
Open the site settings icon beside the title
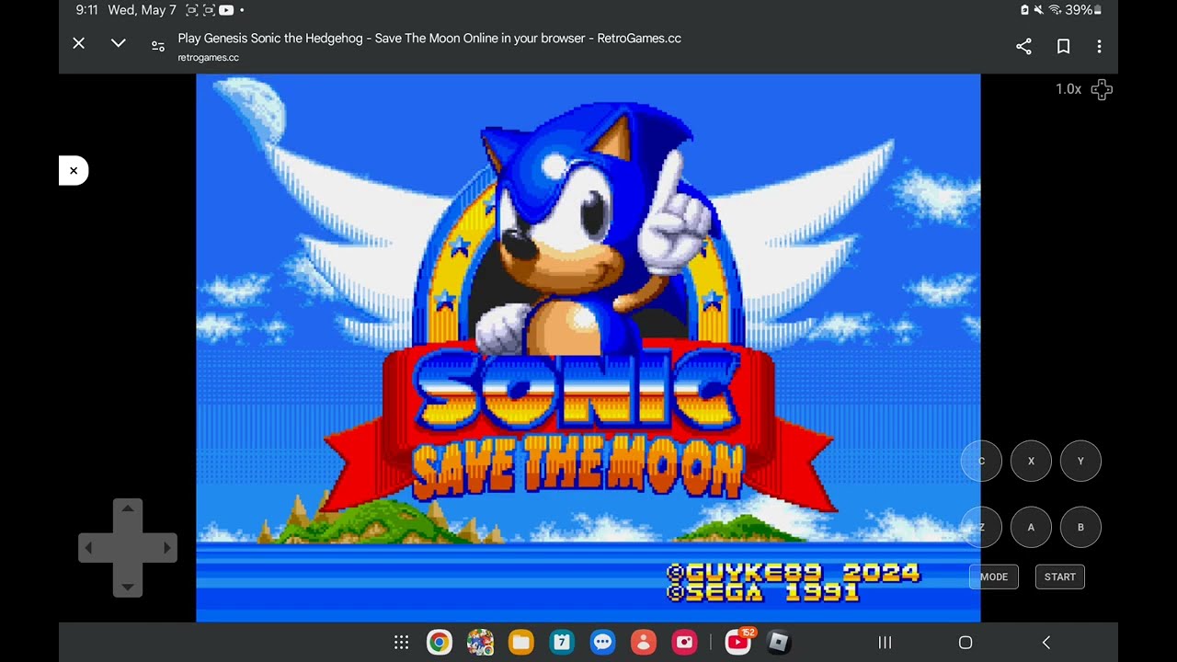pyautogui.click(x=158, y=46)
